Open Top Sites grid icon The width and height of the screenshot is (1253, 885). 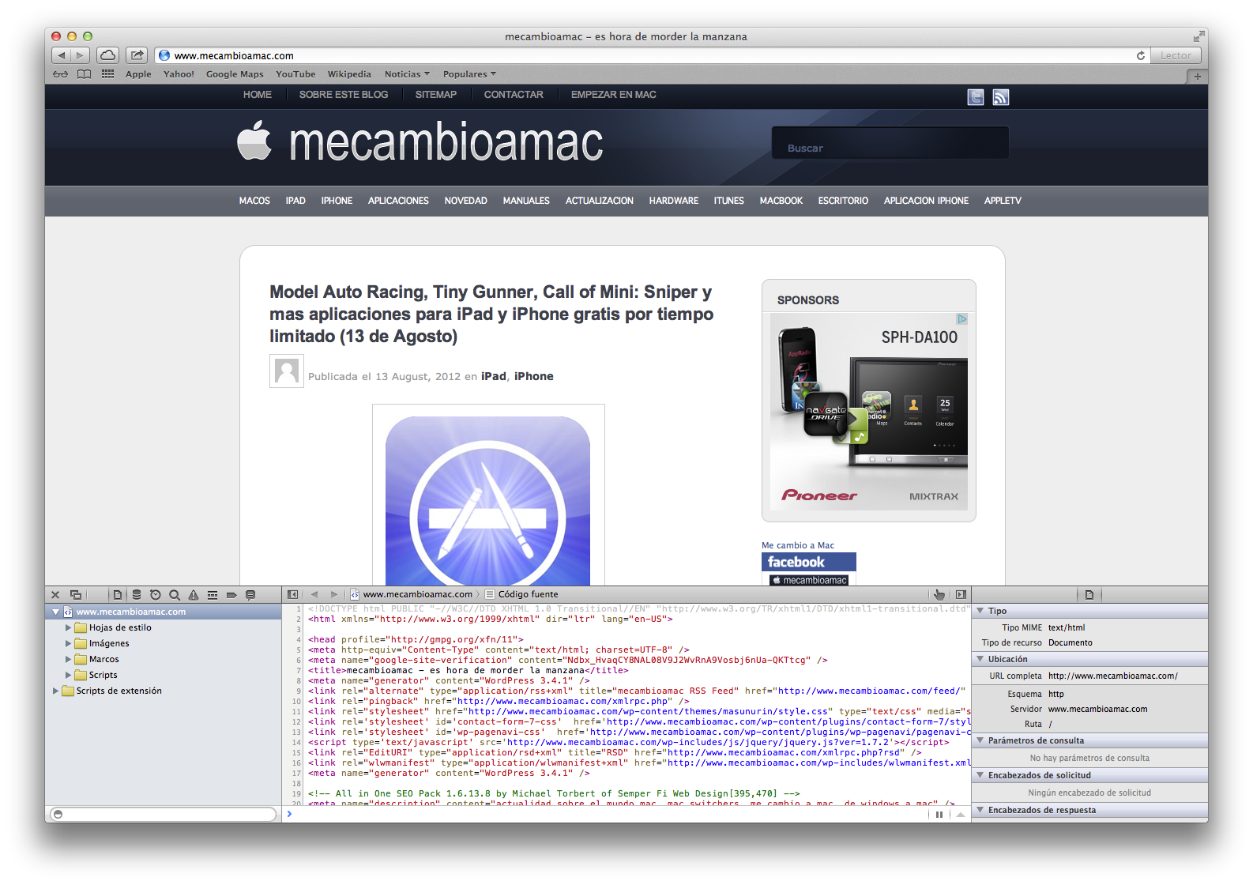107,74
